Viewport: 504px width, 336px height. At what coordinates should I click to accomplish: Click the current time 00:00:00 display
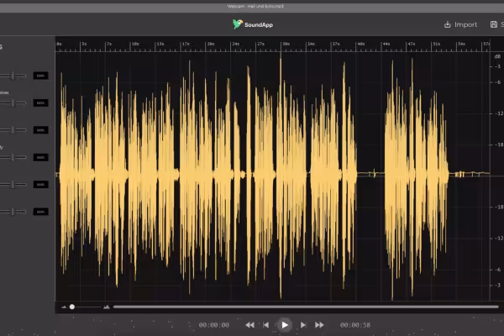click(213, 325)
